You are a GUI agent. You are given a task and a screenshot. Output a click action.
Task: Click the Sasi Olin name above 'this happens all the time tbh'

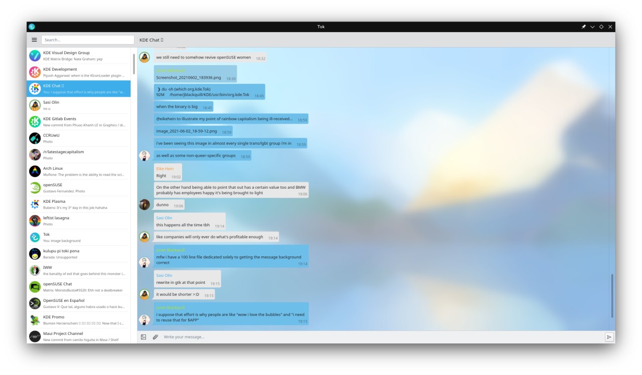click(x=164, y=218)
